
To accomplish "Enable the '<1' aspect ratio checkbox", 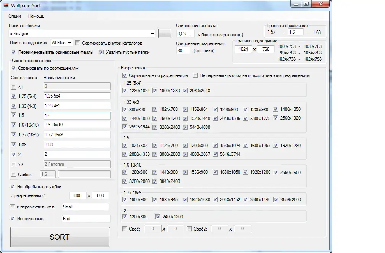I will click(x=13, y=87).
